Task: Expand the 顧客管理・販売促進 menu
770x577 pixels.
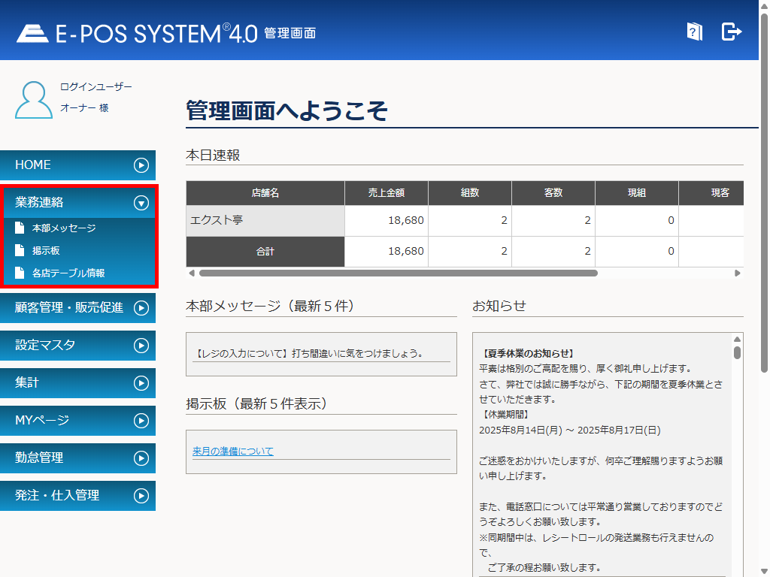Action: [x=141, y=308]
